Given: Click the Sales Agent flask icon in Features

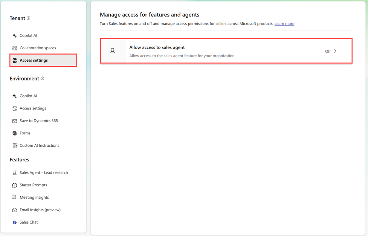Looking at the screenshot, I should click(x=15, y=173).
